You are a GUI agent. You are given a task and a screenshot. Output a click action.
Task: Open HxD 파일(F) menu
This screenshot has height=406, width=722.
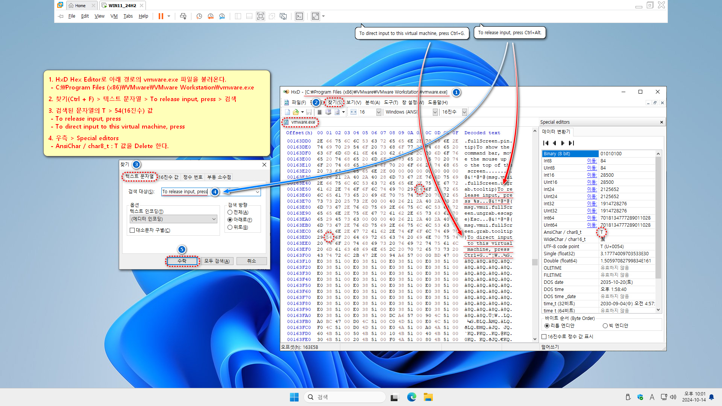299,102
